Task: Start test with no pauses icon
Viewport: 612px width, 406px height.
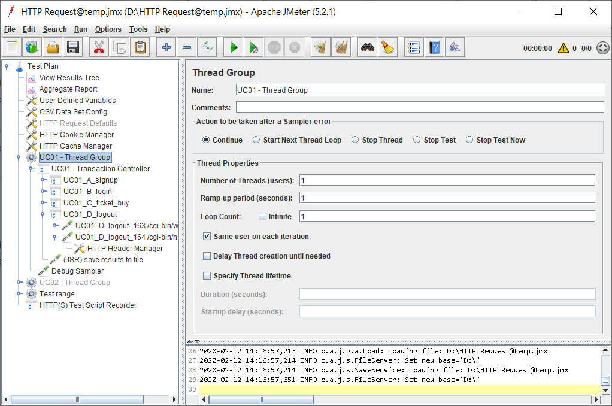Action: pos(254,48)
